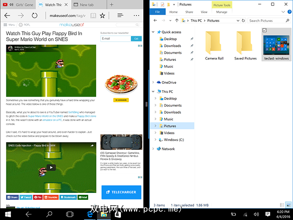This screenshot has height=220, width=293.
Task: Click the Search Pictures box
Action: [269, 21]
